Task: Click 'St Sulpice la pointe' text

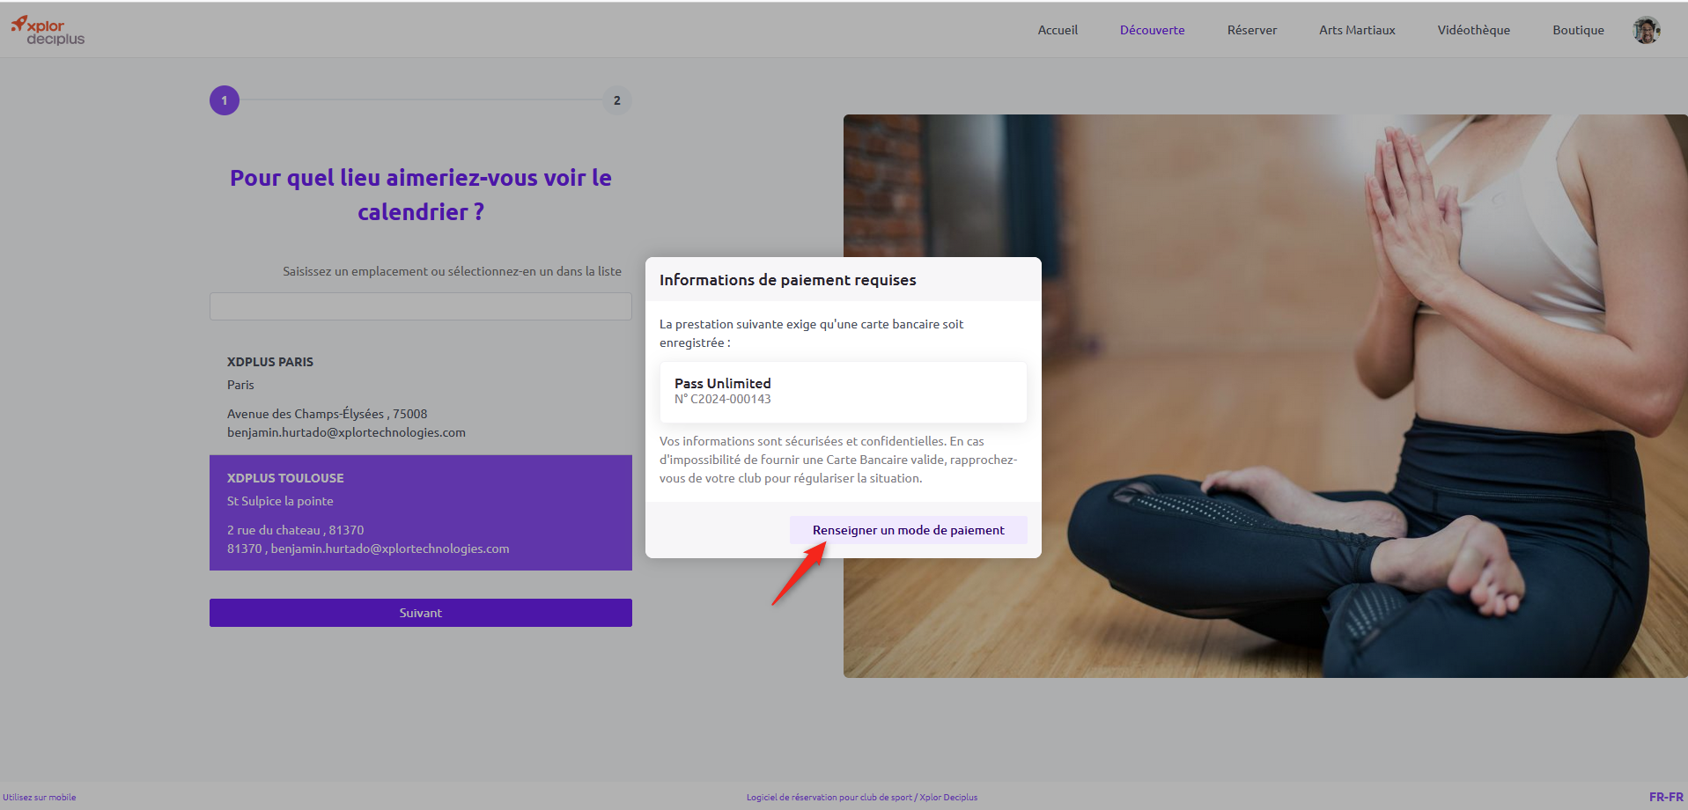Action: (x=280, y=501)
